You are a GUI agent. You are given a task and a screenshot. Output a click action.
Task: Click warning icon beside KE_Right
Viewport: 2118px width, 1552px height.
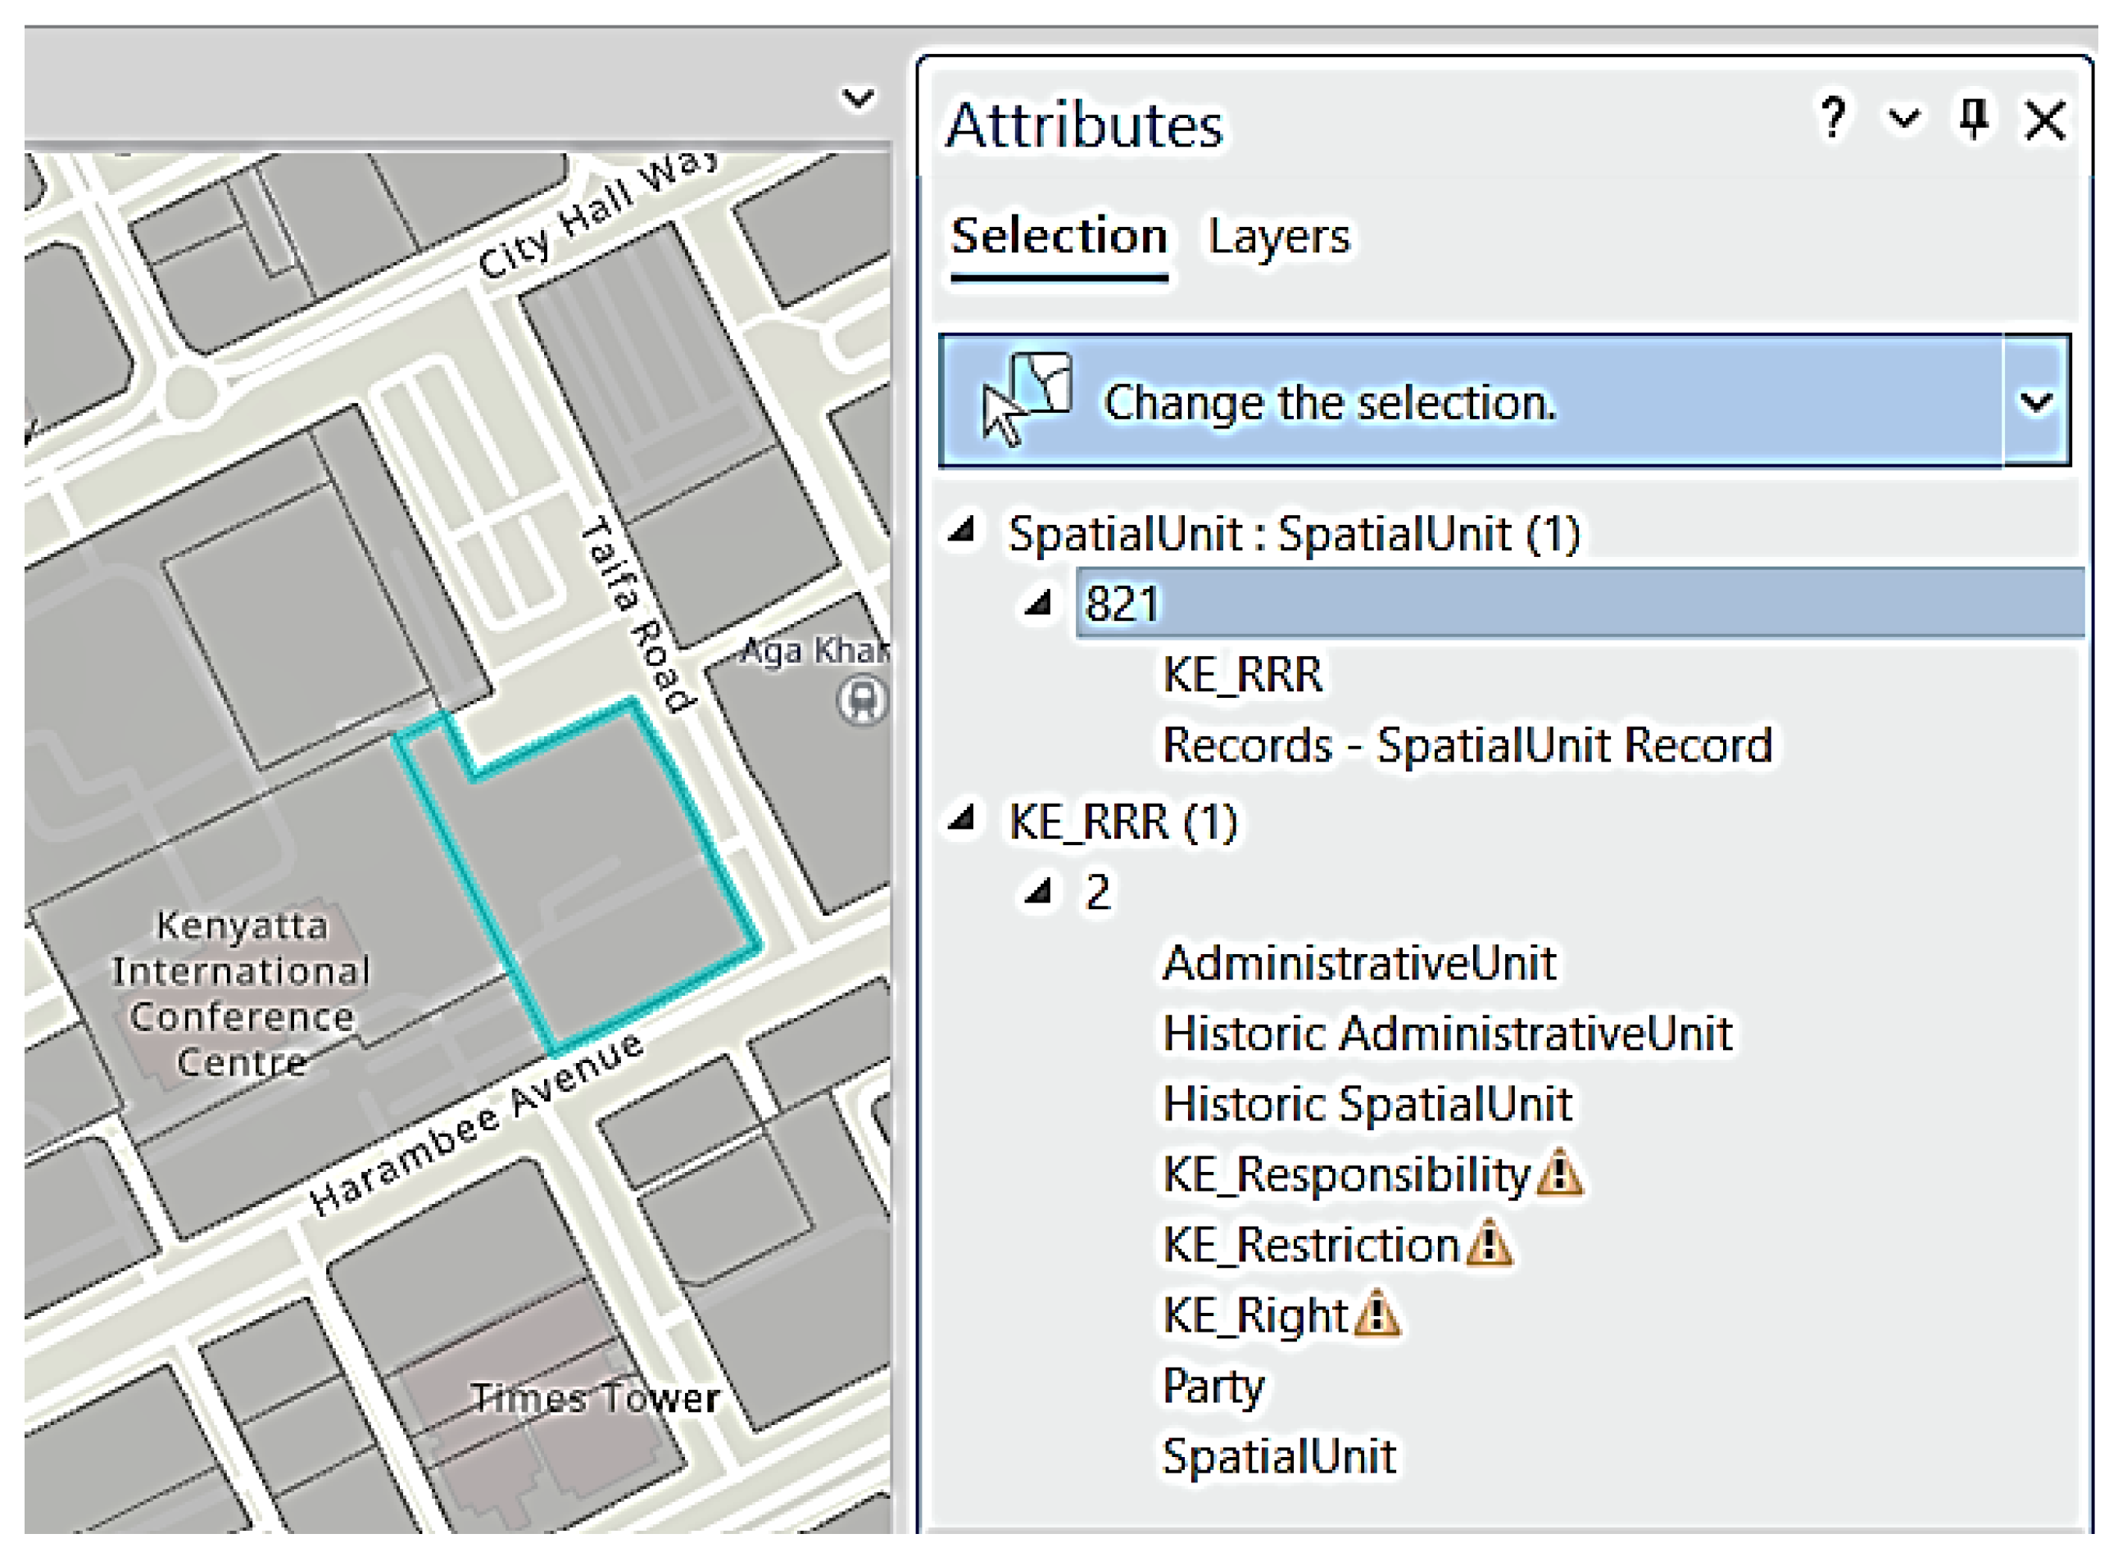1377,1314
